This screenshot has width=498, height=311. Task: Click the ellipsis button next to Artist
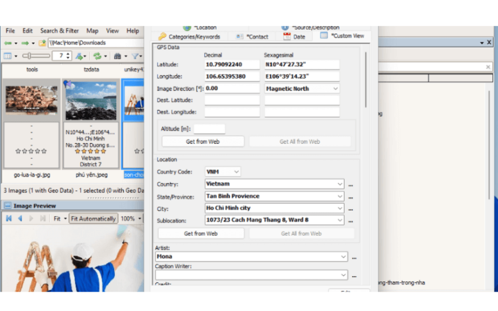[354, 258]
